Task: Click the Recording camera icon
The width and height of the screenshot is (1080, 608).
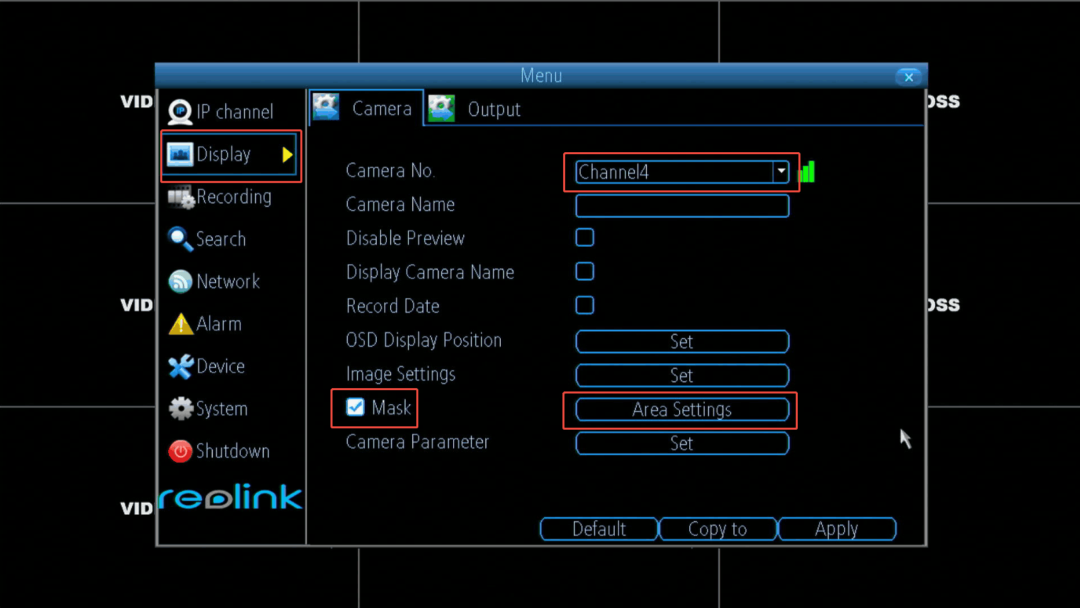Action: [181, 197]
